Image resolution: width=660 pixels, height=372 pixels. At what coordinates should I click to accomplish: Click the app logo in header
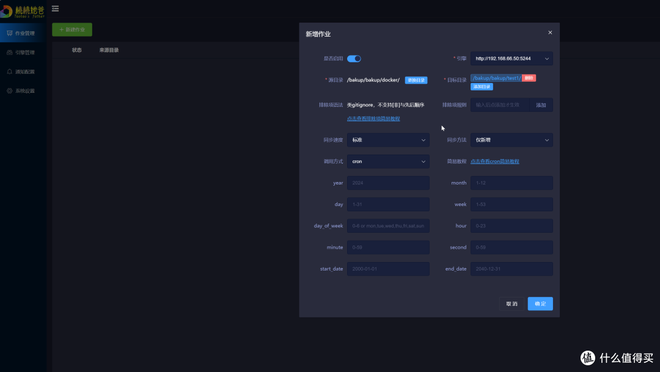click(x=23, y=12)
